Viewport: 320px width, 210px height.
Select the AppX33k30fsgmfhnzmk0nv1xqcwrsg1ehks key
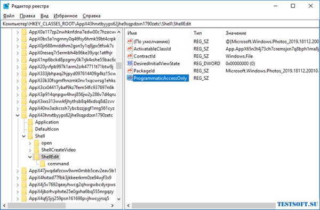[x=72, y=81]
